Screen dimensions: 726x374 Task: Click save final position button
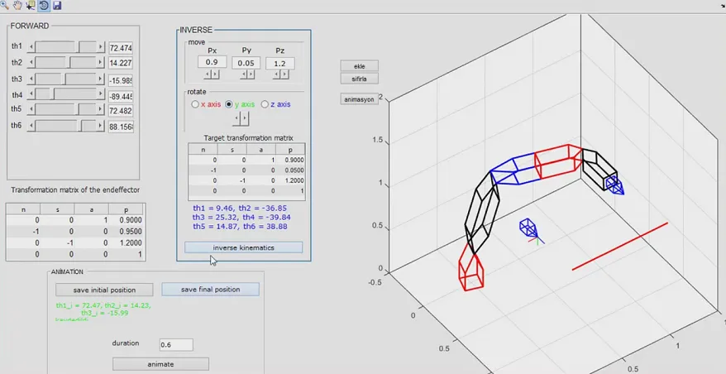[x=210, y=290]
